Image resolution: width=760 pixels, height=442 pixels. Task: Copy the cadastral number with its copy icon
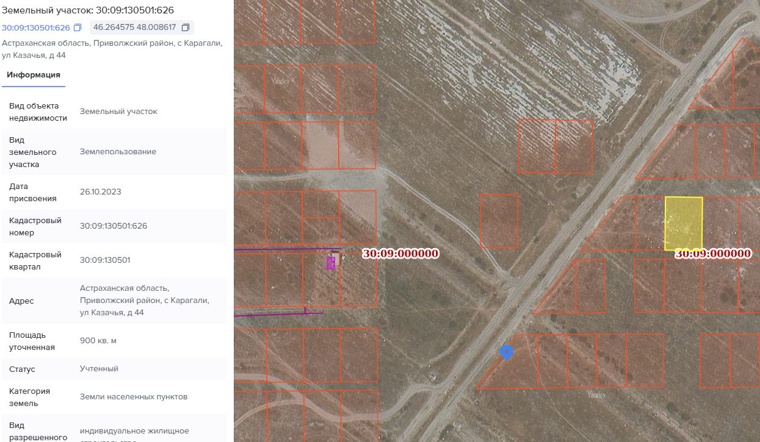coord(78,28)
